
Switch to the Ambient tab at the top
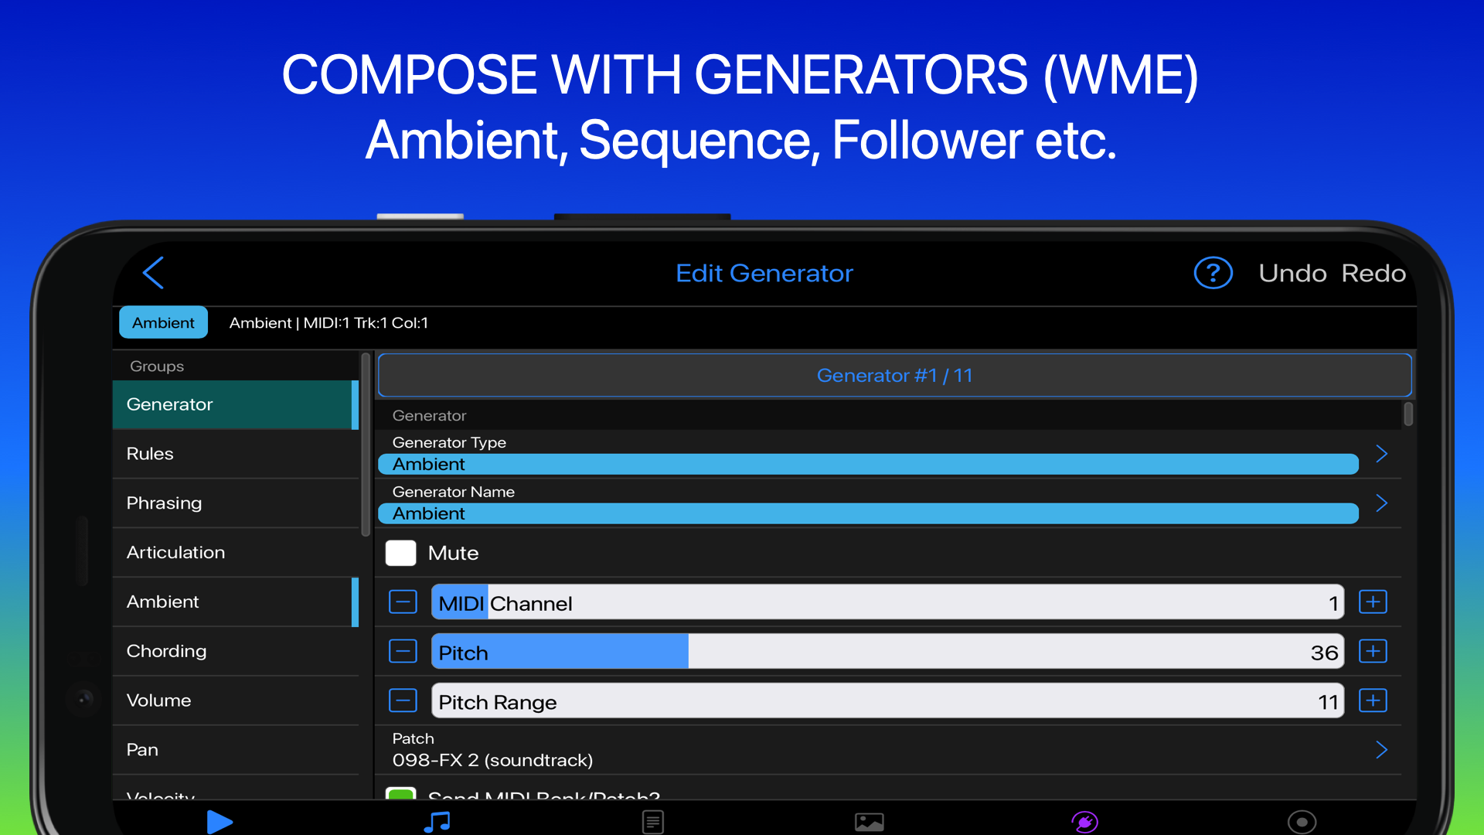tap(163, 322)
